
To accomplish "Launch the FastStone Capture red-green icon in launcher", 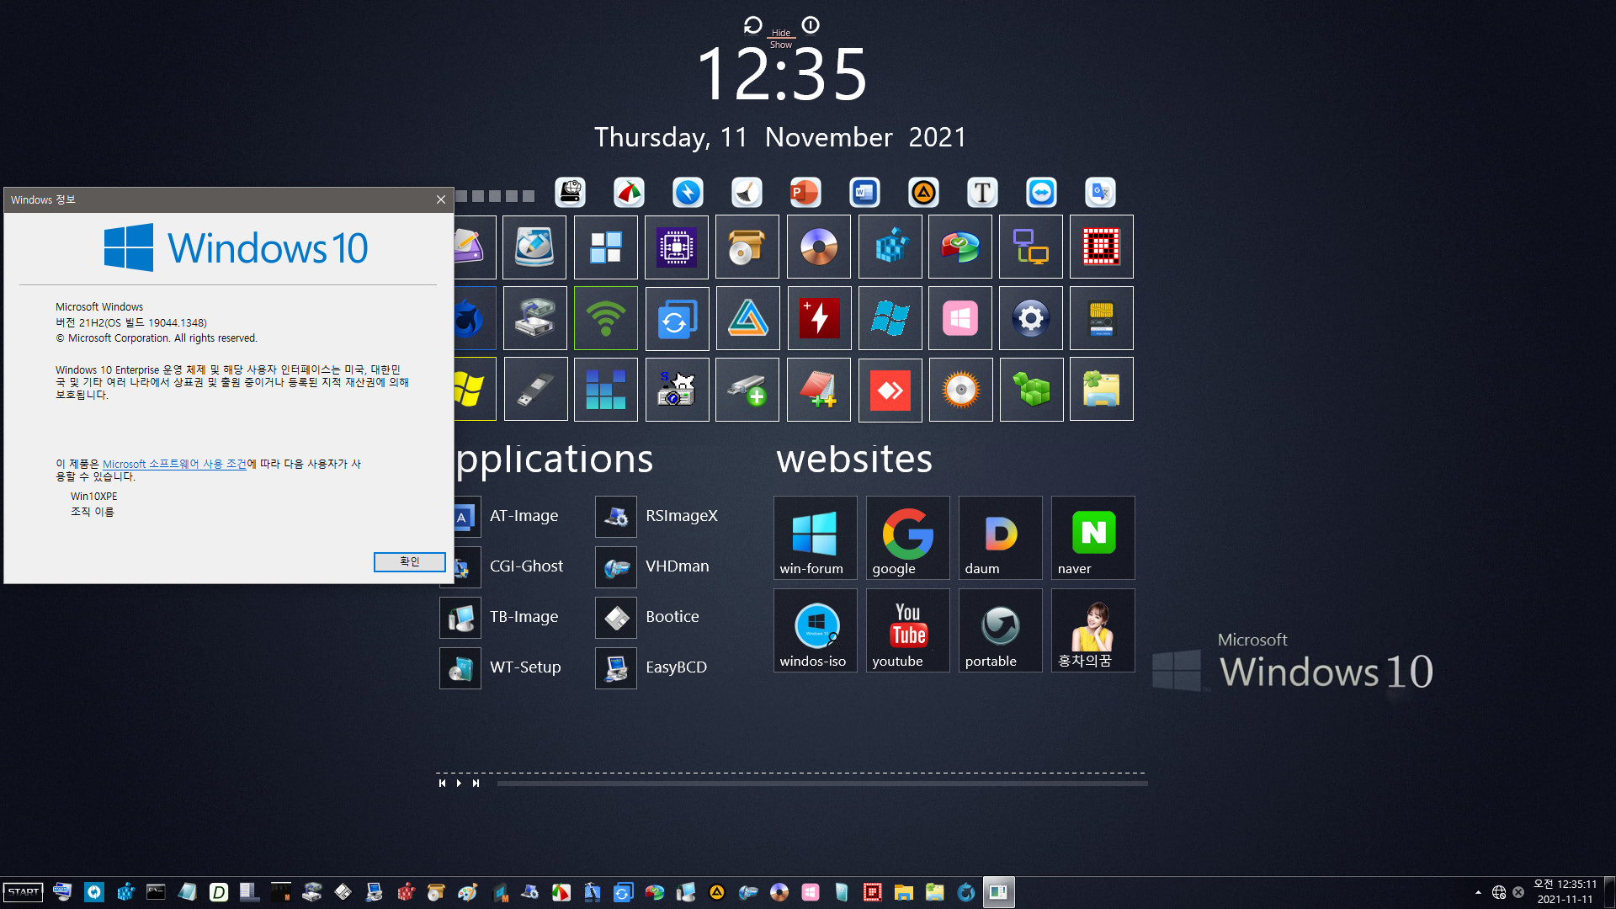I will 629,193.
